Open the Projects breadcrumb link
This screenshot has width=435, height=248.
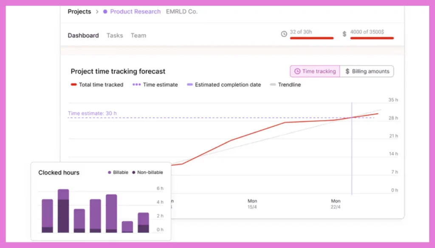(x=79, y=11)
